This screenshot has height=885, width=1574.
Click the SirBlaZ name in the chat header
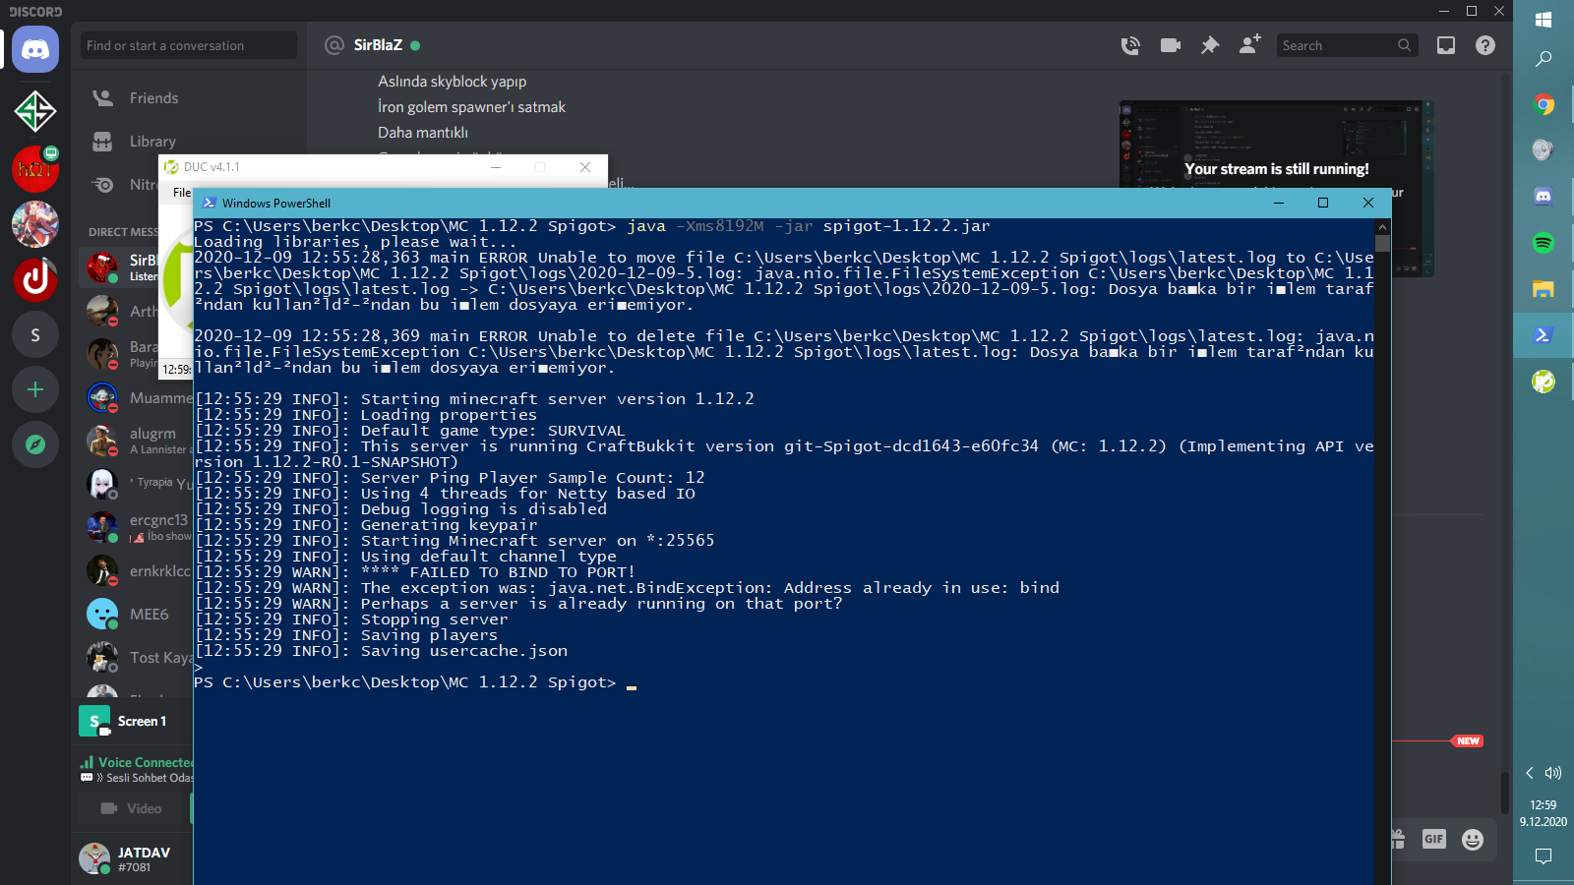(x=378, y=45)
